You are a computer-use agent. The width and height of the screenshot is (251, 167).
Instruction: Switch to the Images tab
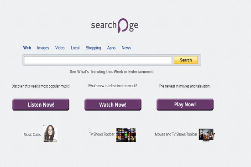coord(43,48)
